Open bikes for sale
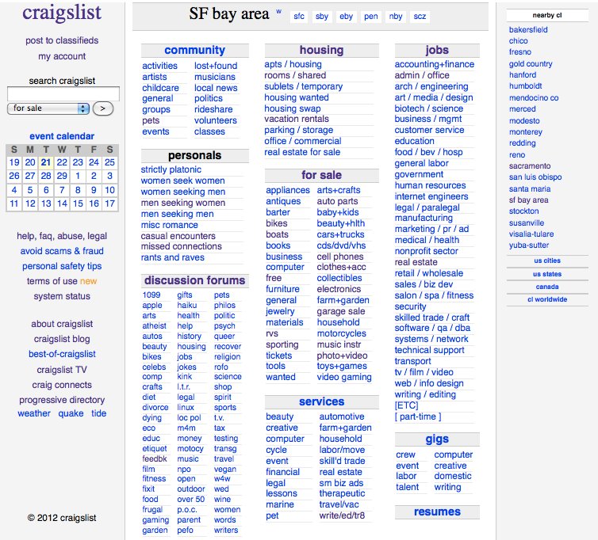This screenshot has height=540, width=598. (x=277, y=223)
